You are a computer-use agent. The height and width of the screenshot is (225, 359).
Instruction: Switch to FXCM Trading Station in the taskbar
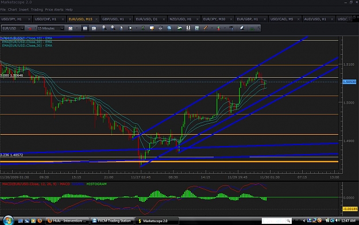pyautogui.click(x=112, y=221)
